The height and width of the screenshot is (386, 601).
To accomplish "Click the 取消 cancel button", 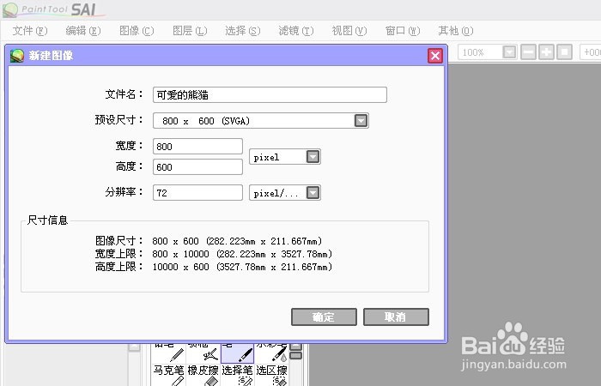I will [396, 317].
